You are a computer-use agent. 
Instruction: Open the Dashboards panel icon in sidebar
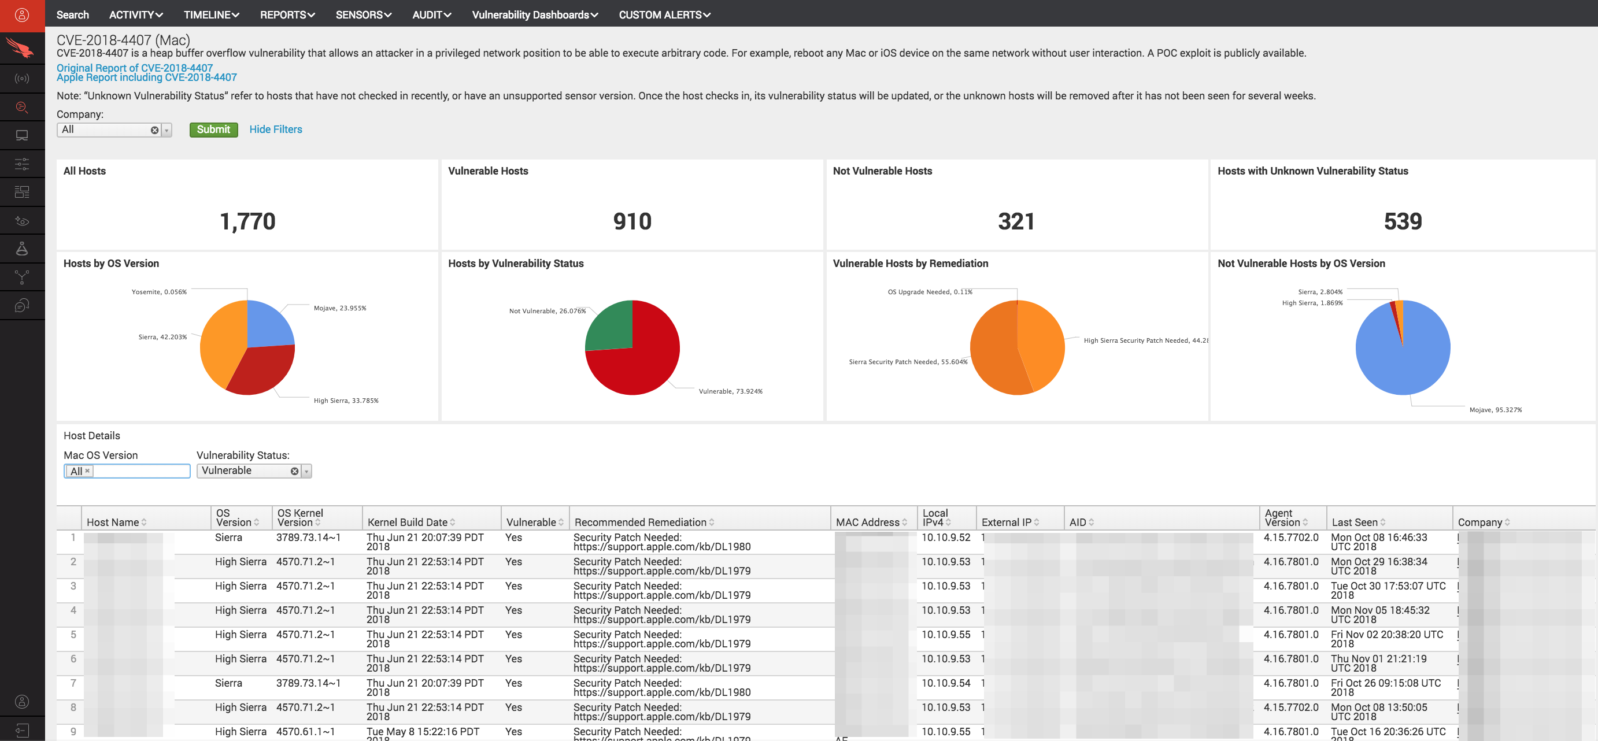[23, 191]
